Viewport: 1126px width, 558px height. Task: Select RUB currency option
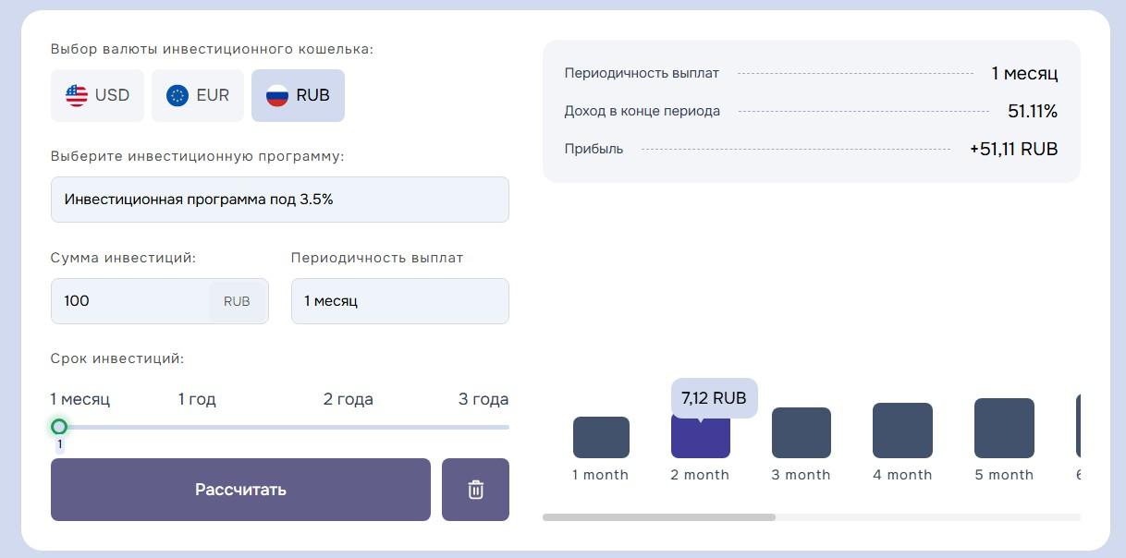click(298, 95)
